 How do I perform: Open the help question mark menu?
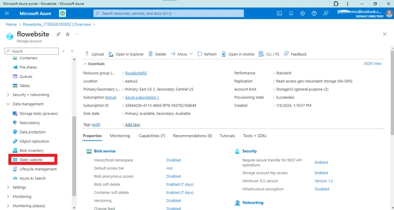click(x=314, y=13)
